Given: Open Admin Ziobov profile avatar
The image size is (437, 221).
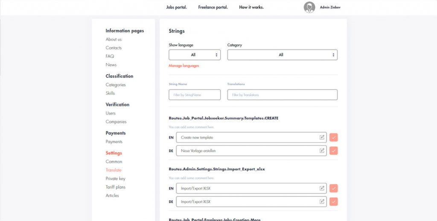Looking at the screenshot, I should [x=309, y=7].
